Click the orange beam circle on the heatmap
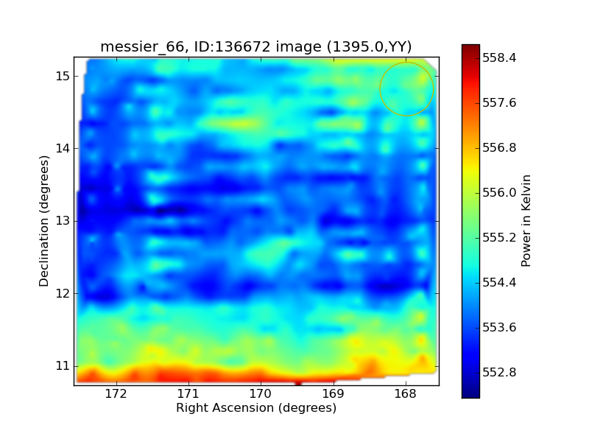This screenshot has width=589, height=442. click(406, 89)
